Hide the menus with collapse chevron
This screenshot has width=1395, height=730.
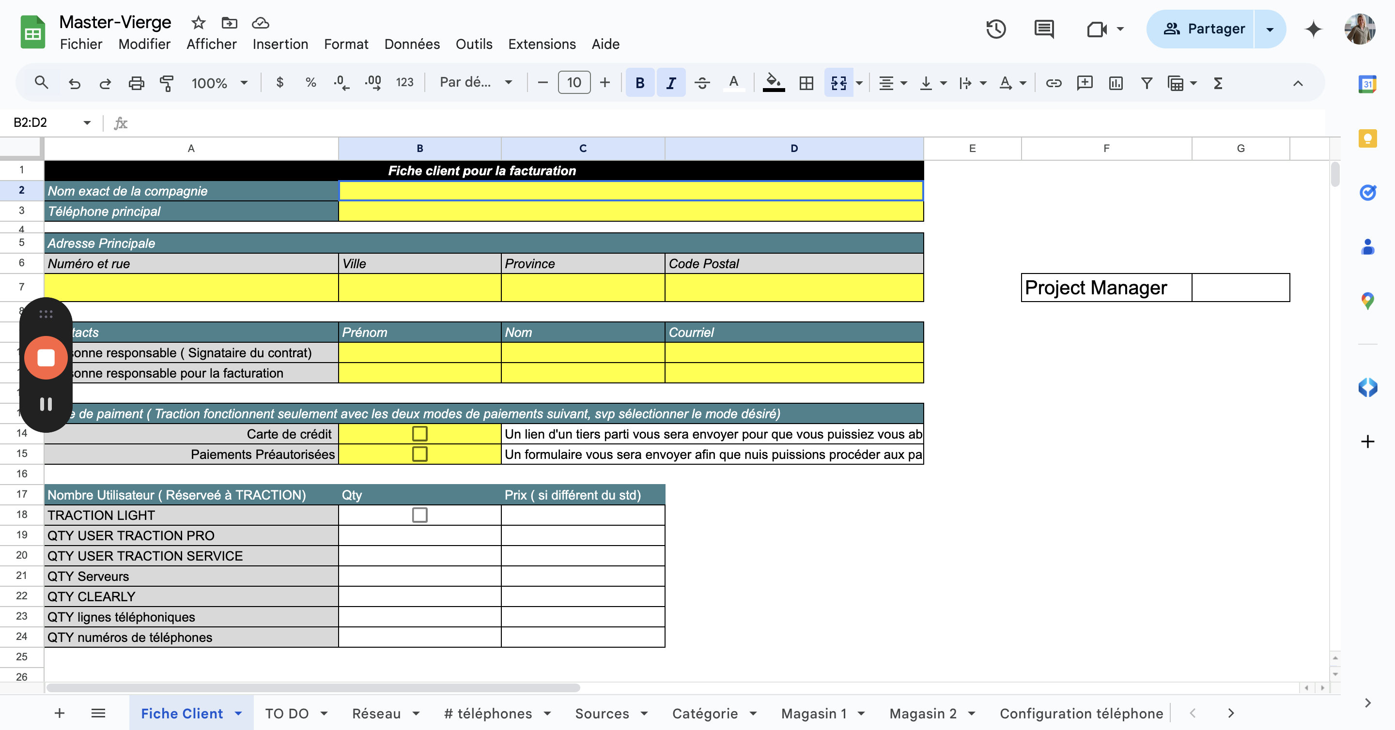1298,83
